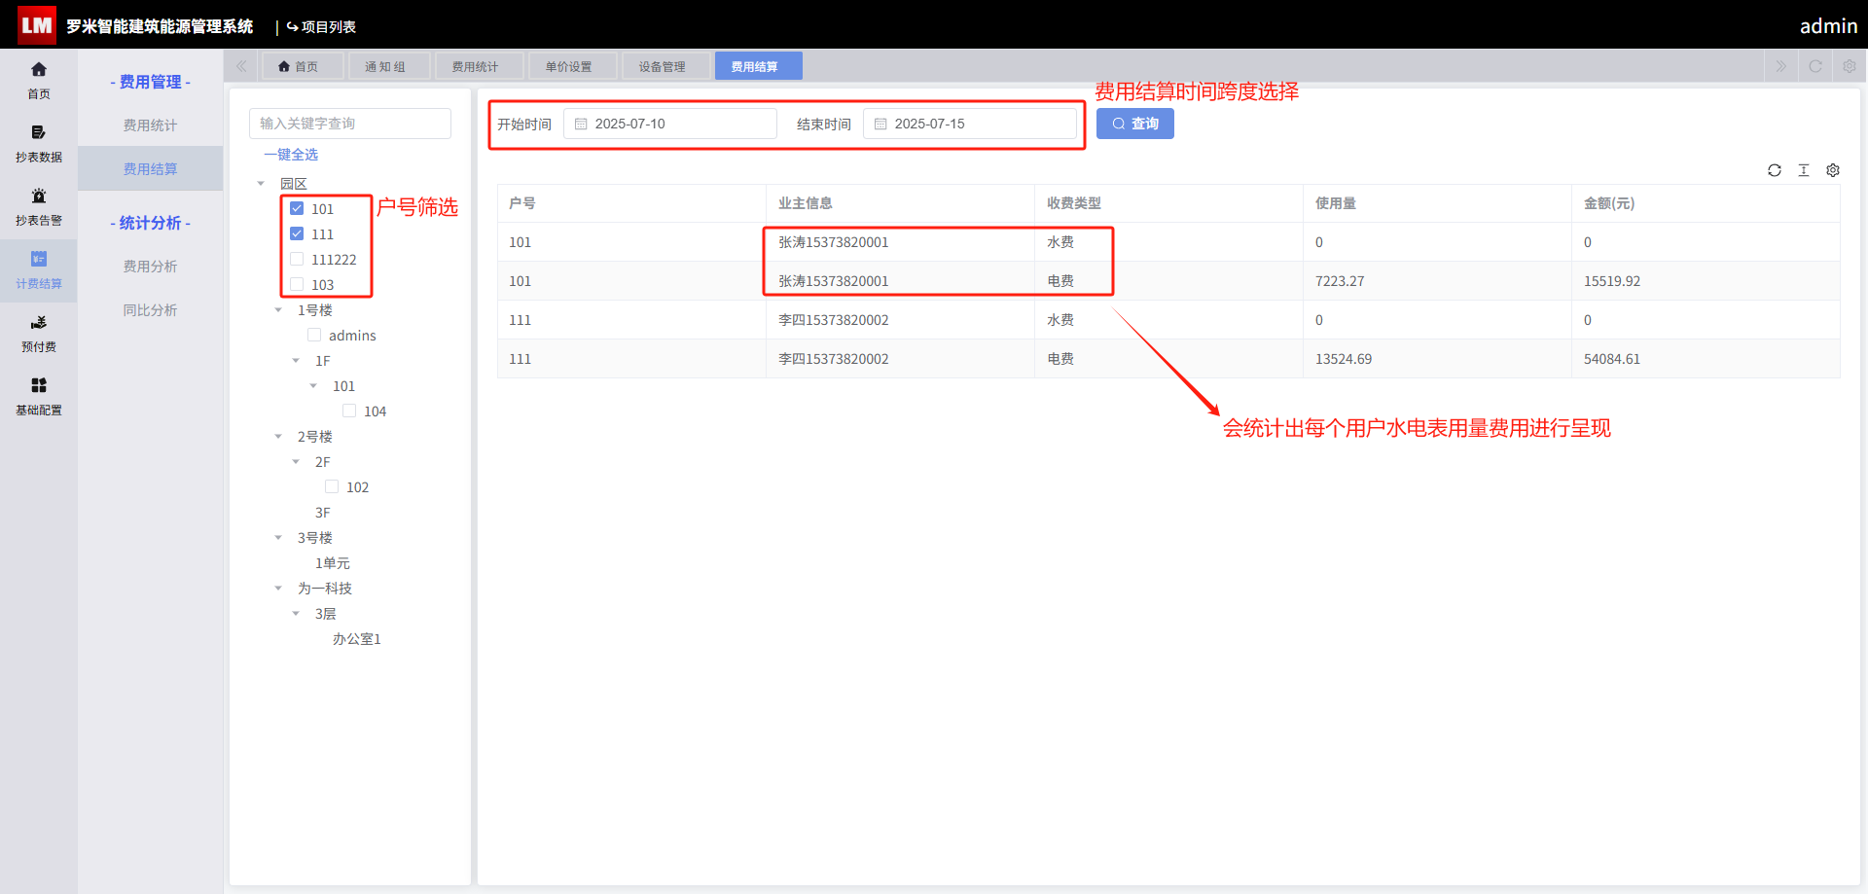Check the admins checkbox
Image resolution: width=1868 pixels, height=894 pixels.
314,335
